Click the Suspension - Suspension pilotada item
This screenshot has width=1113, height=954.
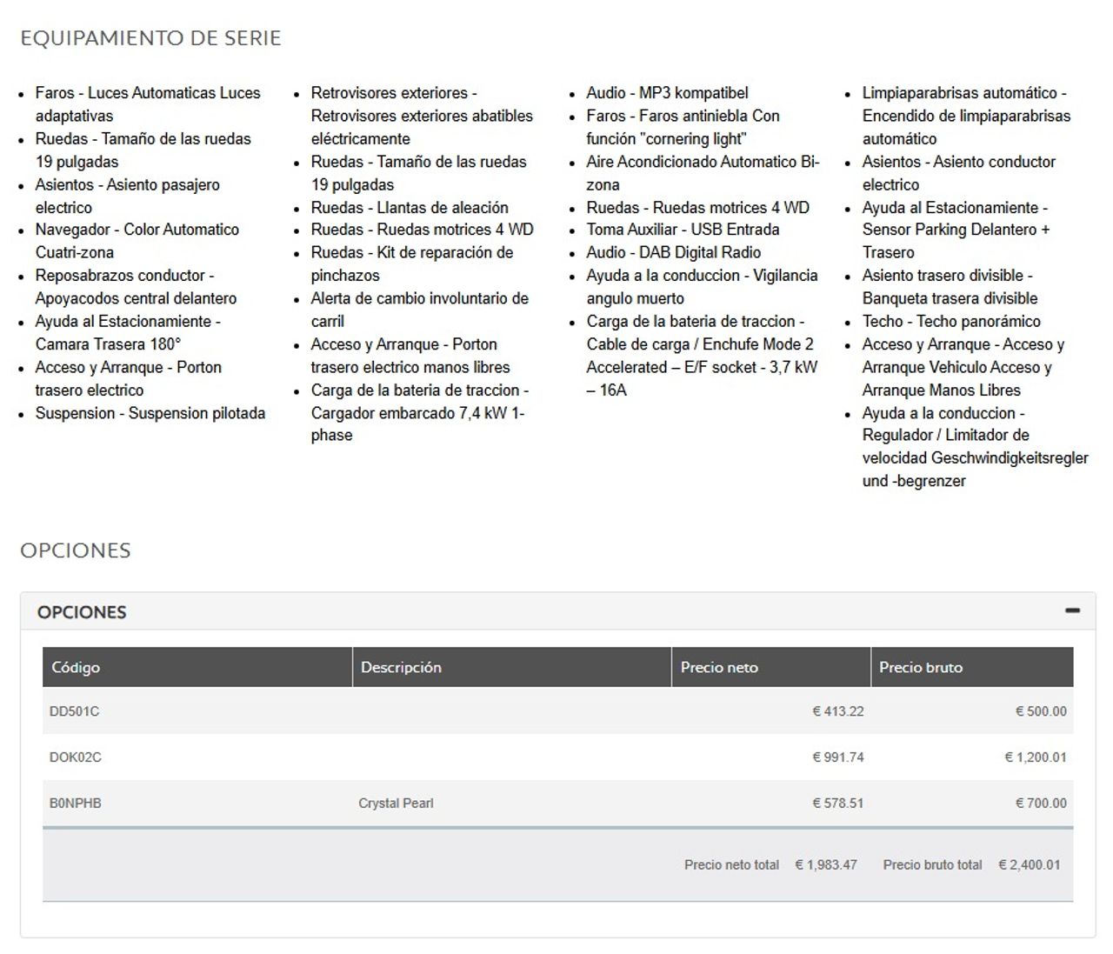coord(150,413)
